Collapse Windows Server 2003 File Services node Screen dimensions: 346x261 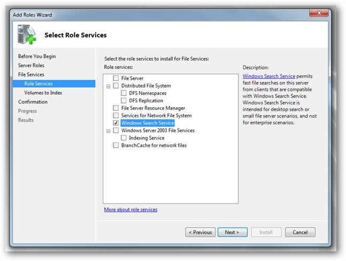(109, 131)
